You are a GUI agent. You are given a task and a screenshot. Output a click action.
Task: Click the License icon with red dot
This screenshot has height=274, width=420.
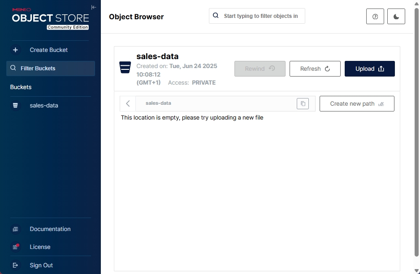click(x=16, y=247)
